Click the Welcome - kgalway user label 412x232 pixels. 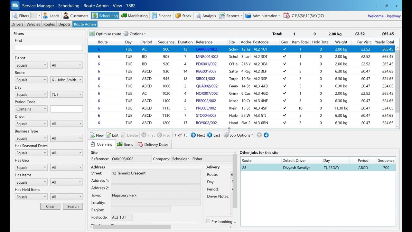pos(384,16)
